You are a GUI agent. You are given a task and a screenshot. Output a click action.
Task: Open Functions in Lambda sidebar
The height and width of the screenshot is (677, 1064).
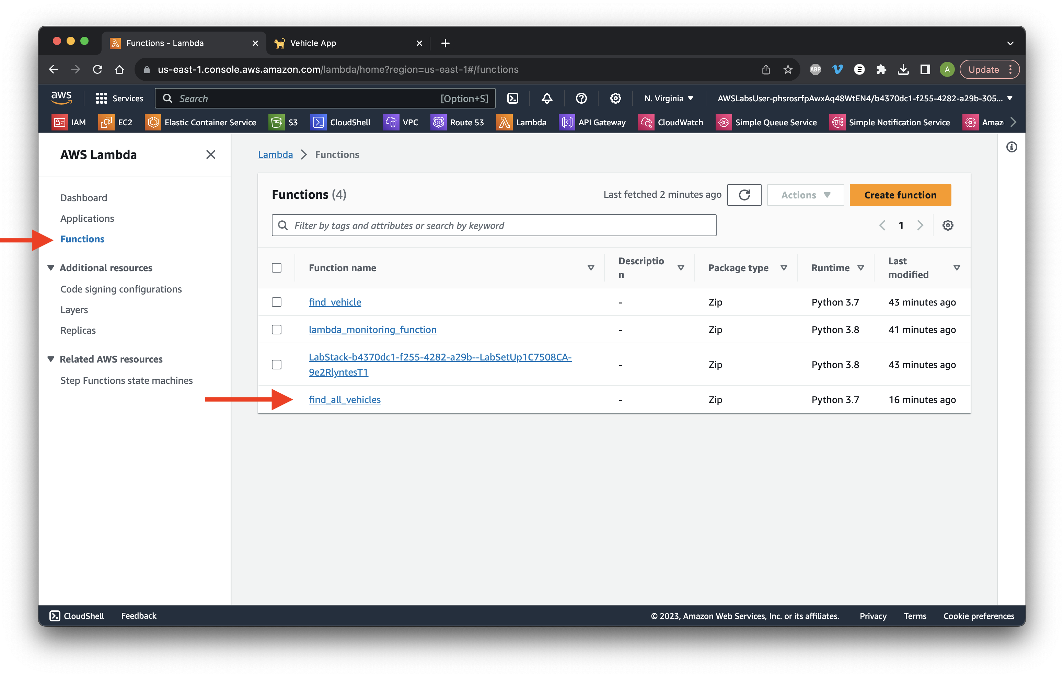pos(82,239)
